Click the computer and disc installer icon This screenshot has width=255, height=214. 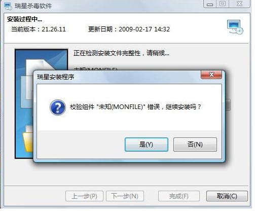pos(235,27)
